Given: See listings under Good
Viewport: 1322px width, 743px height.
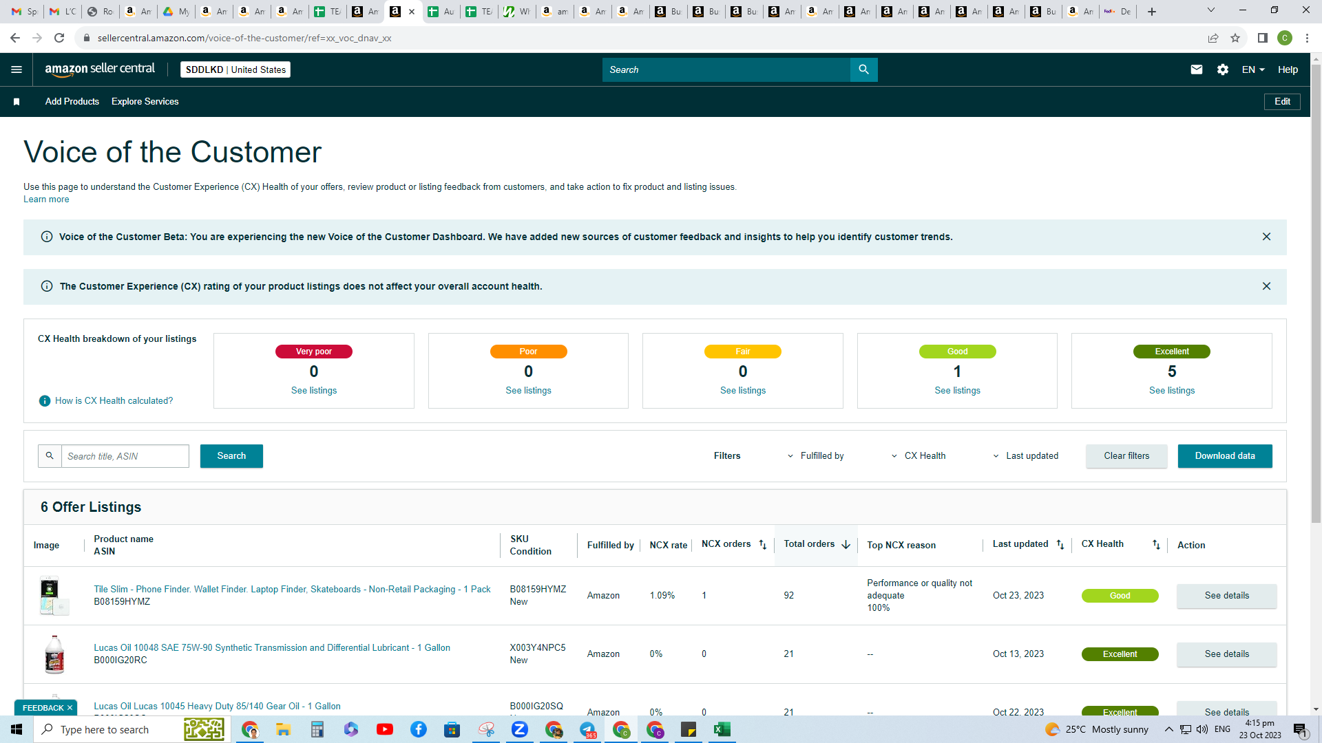Looking at the screenshot, I should tap(957, 391).
